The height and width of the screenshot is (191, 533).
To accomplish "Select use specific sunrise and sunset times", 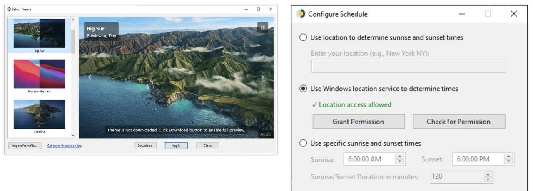I will coord(304,144).
